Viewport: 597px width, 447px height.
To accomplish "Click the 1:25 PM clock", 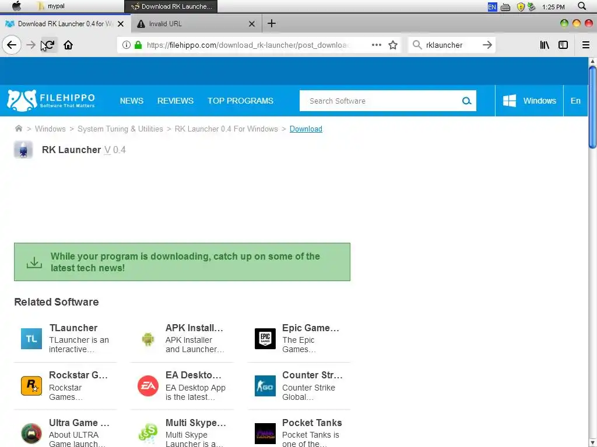I will (x=553, y=7).
